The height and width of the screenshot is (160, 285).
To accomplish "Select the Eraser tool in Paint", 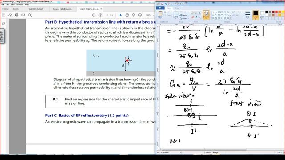I will [193, 17].
